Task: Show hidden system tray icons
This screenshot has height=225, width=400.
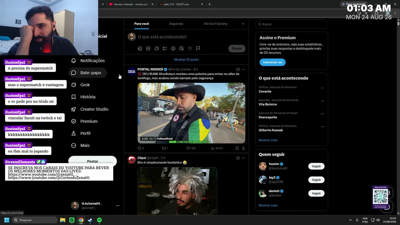Action: pyautogui.click(x=350, y=220)
